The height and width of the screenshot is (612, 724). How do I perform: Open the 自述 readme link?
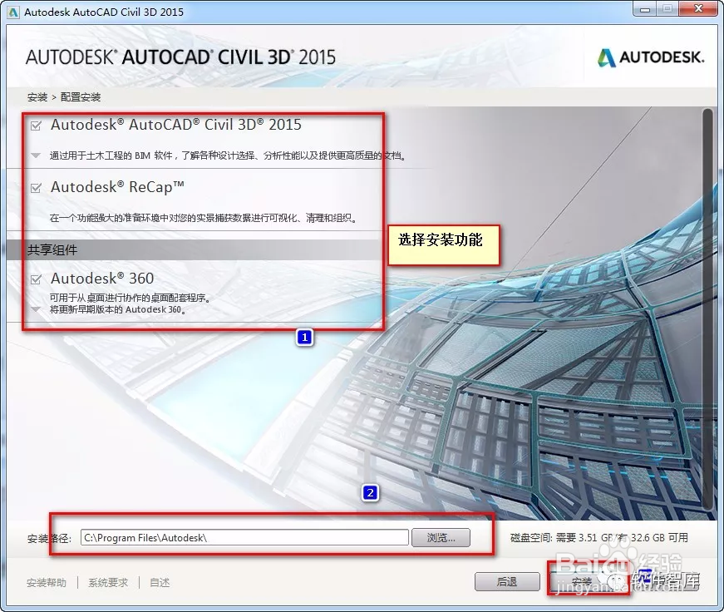click(160, 583)
